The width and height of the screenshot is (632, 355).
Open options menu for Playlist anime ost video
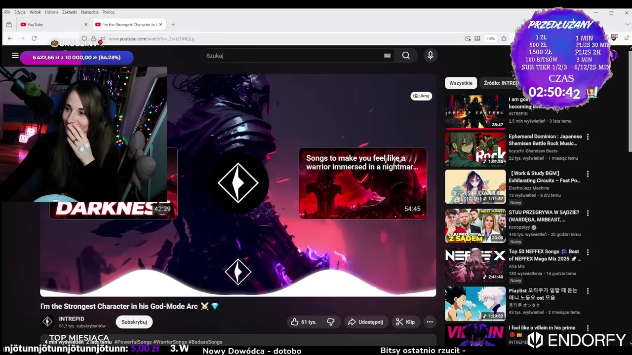pyautogui.click(x=588, y=291)
